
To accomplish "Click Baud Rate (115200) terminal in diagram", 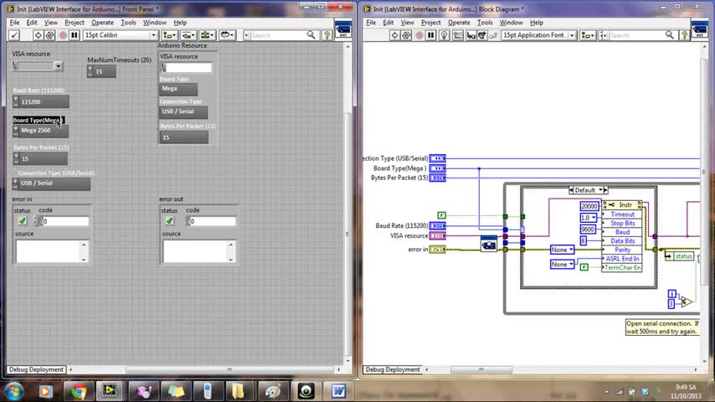I will coord(437,226).
